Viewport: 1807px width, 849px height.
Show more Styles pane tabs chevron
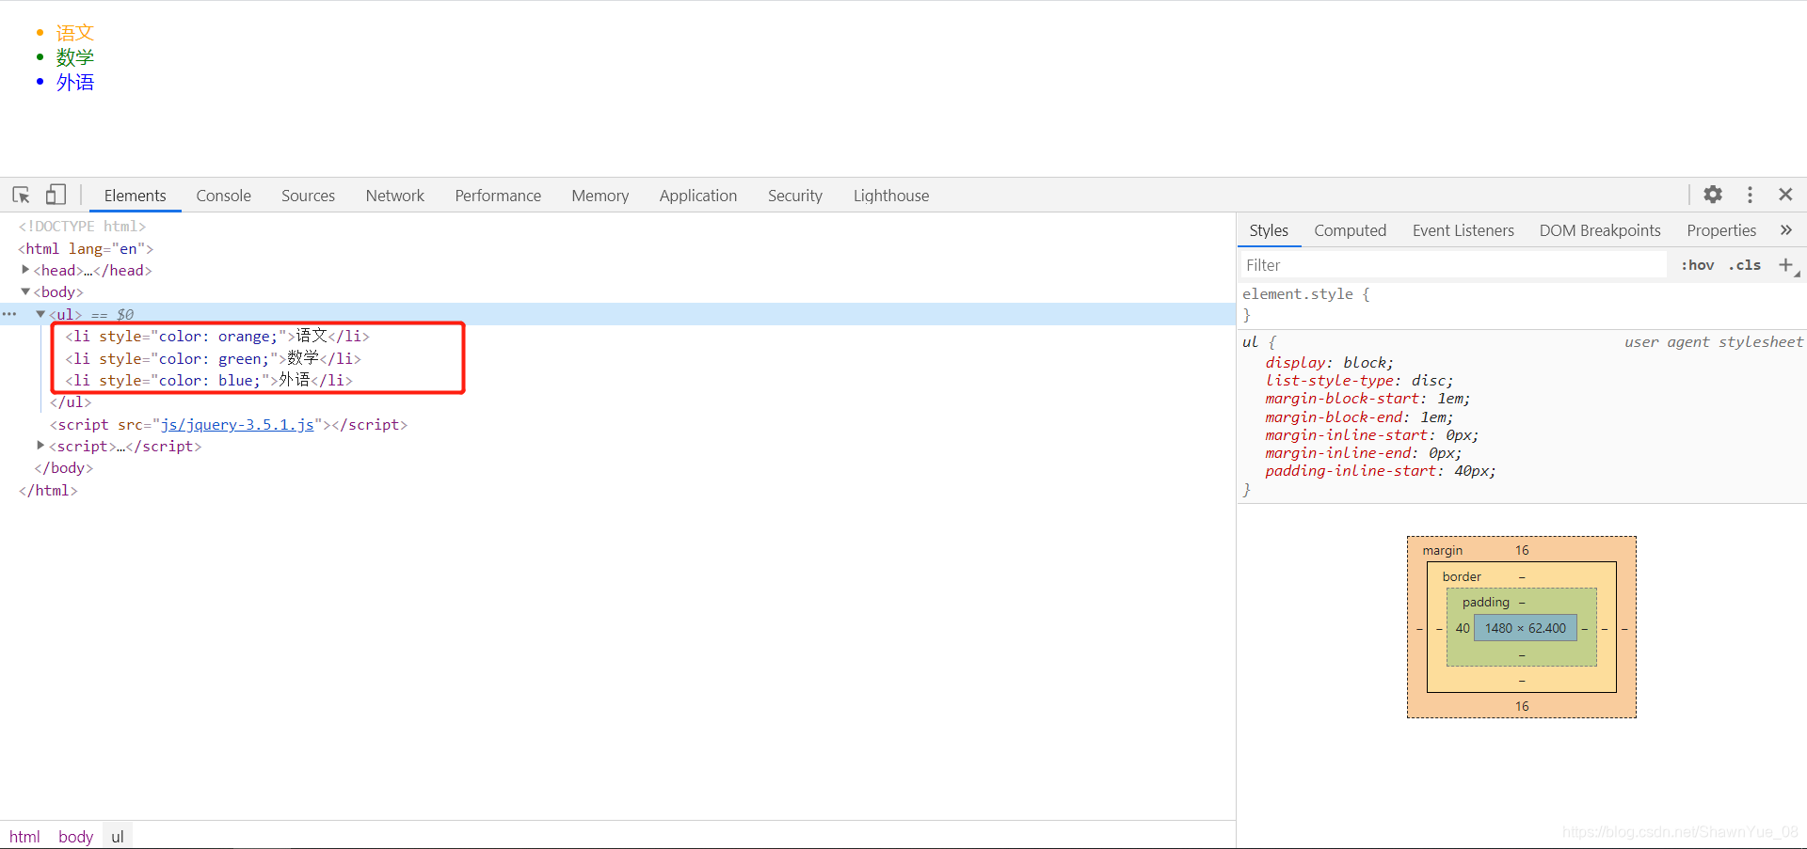point(1786,230)
